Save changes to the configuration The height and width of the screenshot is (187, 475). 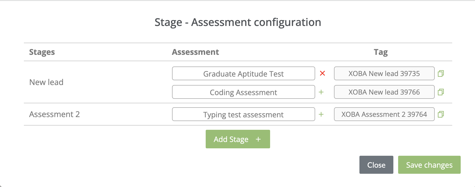point(429,165)
